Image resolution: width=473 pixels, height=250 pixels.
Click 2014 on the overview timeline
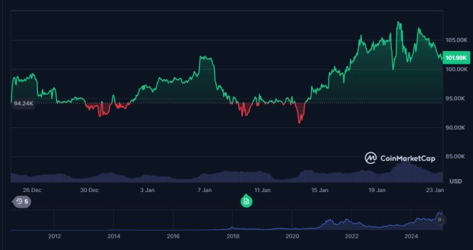(x=114, y=236)
